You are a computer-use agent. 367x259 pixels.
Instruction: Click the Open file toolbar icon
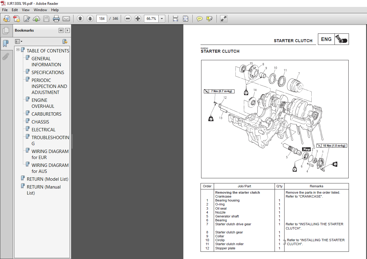6,19
